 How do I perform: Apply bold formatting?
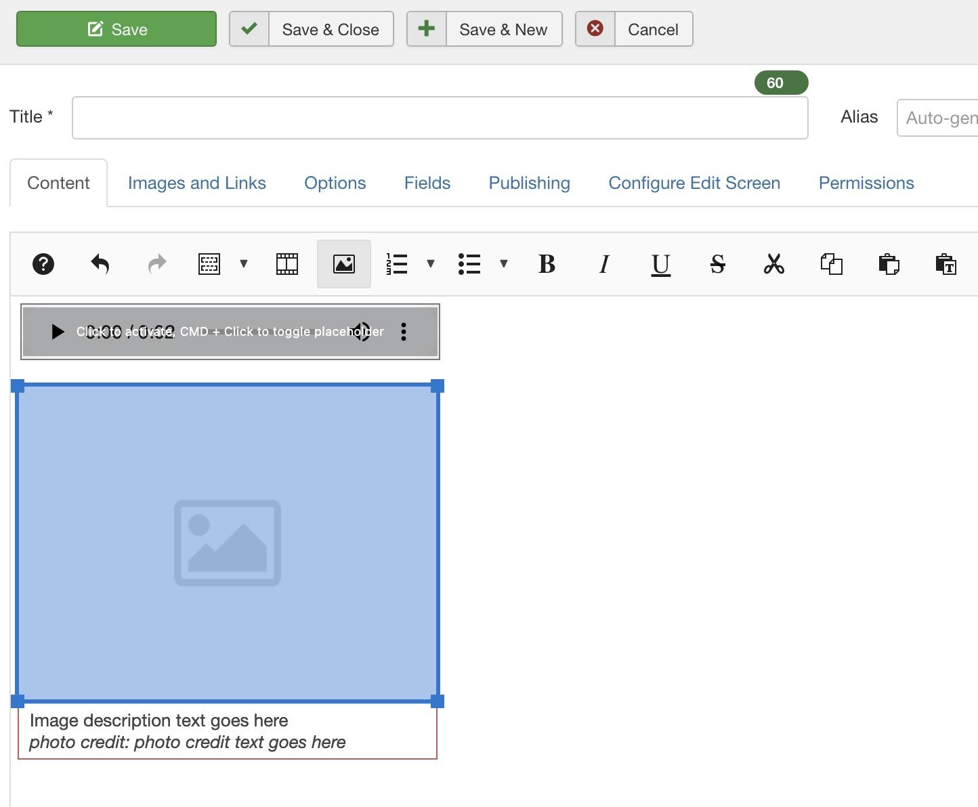click(547, 264)
